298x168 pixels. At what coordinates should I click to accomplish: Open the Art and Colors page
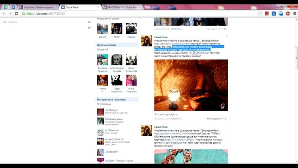114,139
